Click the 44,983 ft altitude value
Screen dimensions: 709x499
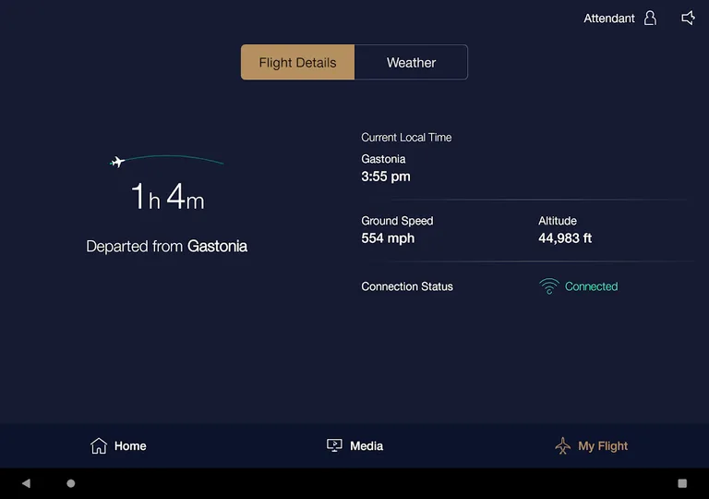pos(565,238)
